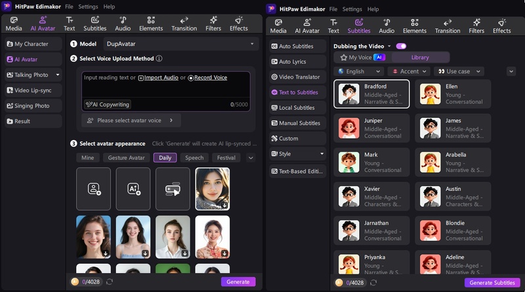Select the Ellen voice card
The height and width of the screenshot is (292, 525).
pyautogui.click(x=453, y=94)
